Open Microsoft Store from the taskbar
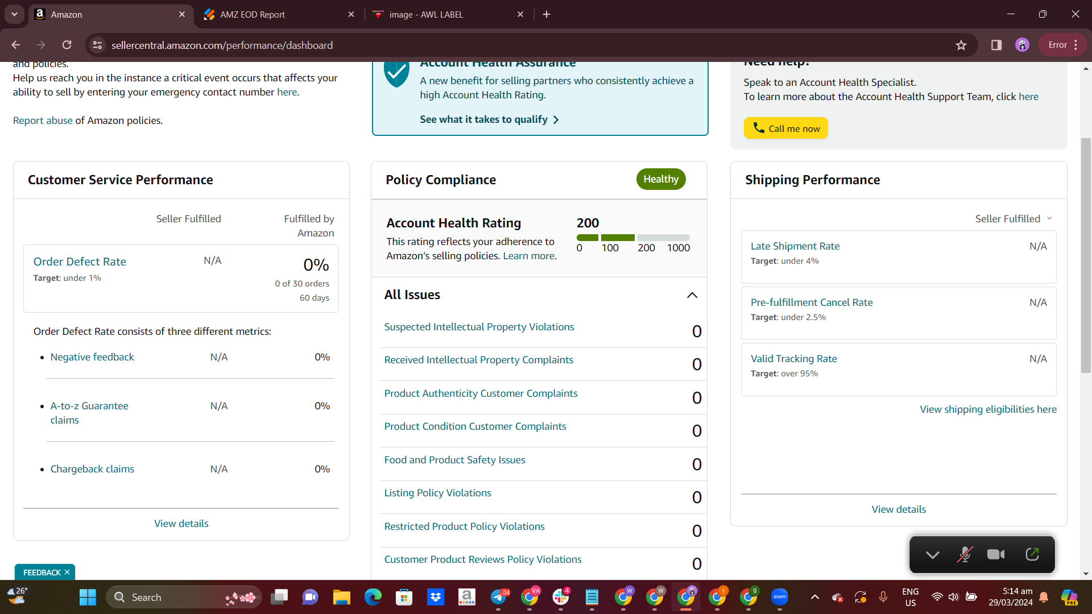Image resolution: width=1092 pixels, height=614 pixels. coord(404,597)
